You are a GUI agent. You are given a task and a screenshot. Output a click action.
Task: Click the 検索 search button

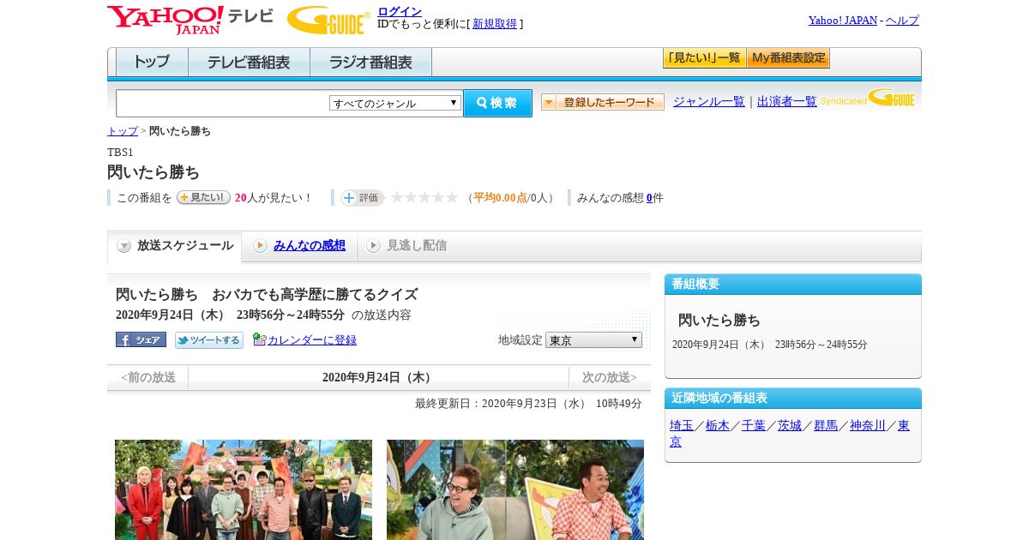(x=497, y=103)
